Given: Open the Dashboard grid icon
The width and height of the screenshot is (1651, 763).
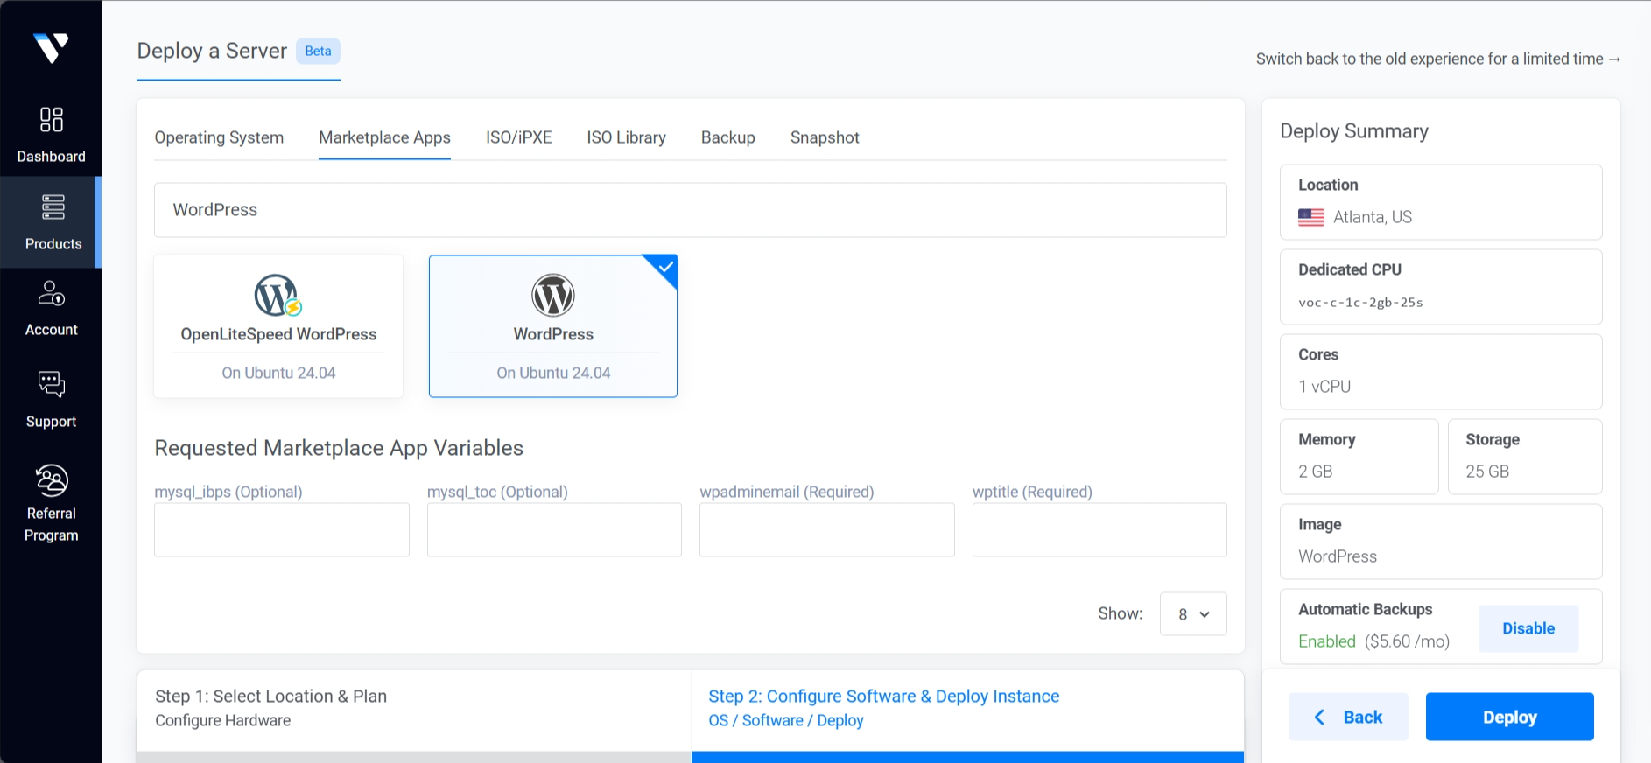Looking at the screenshot, I should [x=52, y=119].
